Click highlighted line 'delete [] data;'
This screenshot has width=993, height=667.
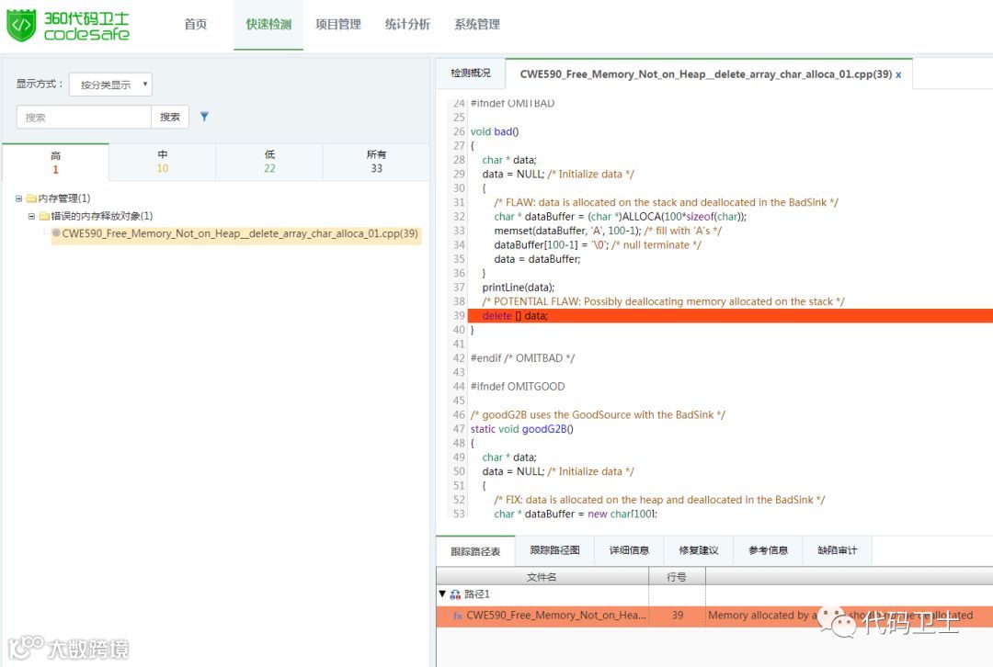pos(730,316)
